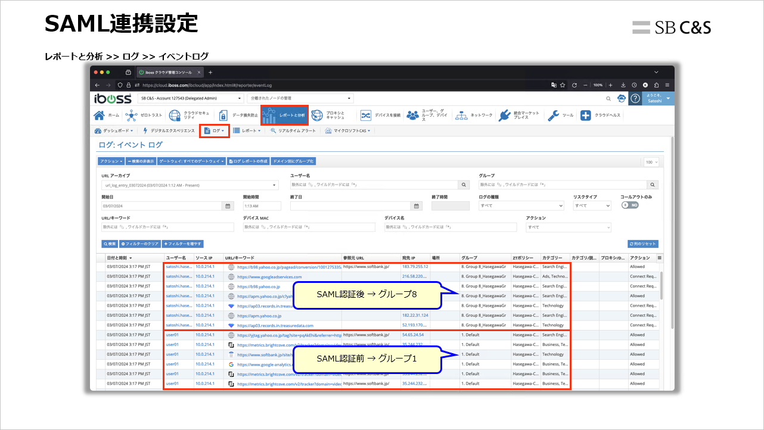The height and width of the screenshot is (430, 764).
Task: Open the アクション filter dropdown
Action: pyautogui.click(x=569, y=227)
